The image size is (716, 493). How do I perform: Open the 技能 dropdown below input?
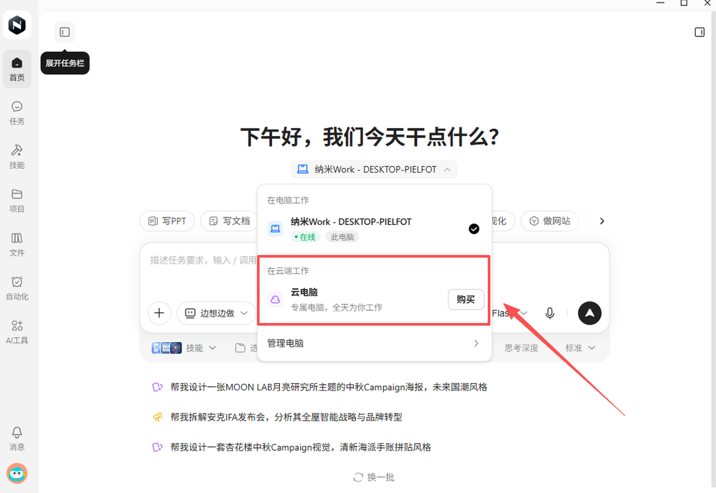184,347
